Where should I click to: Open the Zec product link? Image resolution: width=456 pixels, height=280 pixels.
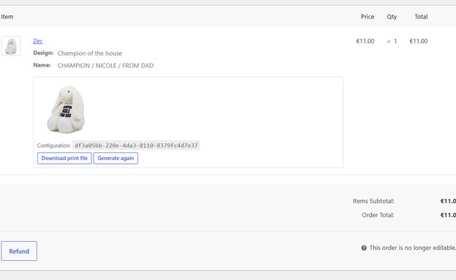(x=38, y=41)
